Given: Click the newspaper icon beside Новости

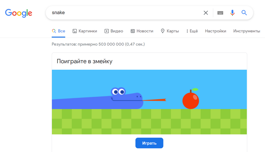Looking at the screenshot, I should pos(133,31).
